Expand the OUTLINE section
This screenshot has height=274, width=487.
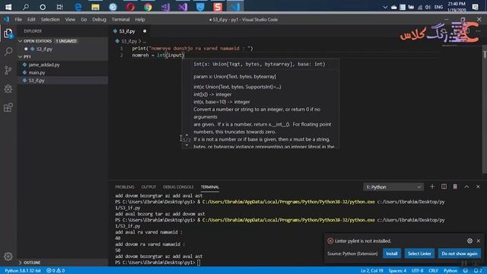62,263
